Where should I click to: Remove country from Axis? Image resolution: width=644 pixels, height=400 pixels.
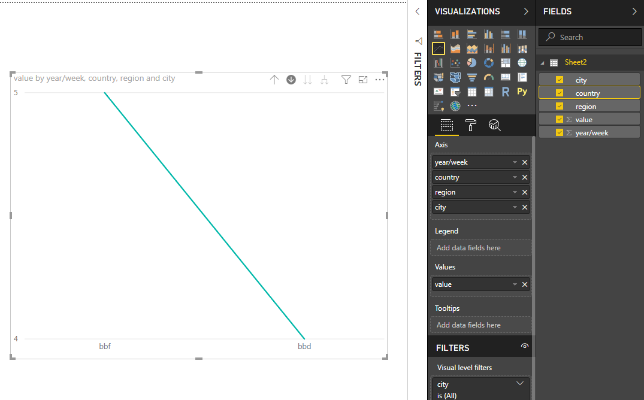click(524, 177)
